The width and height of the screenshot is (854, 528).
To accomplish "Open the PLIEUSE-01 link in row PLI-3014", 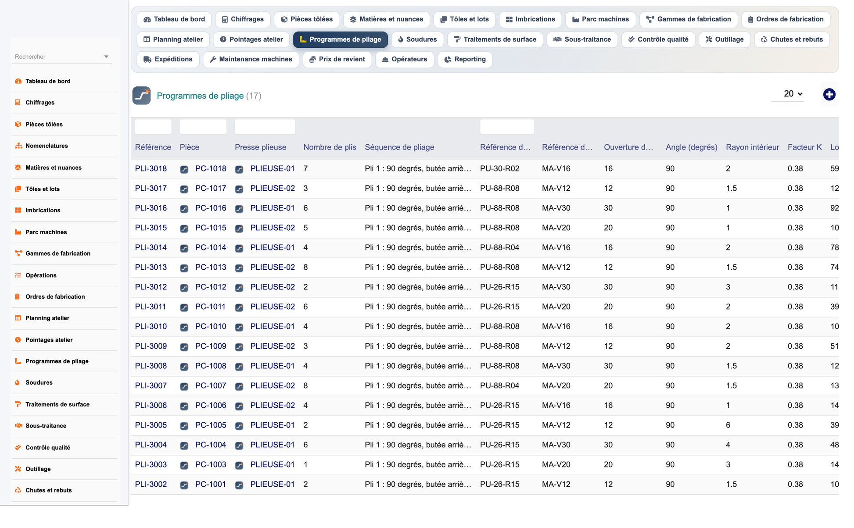I will click(273, 247).
